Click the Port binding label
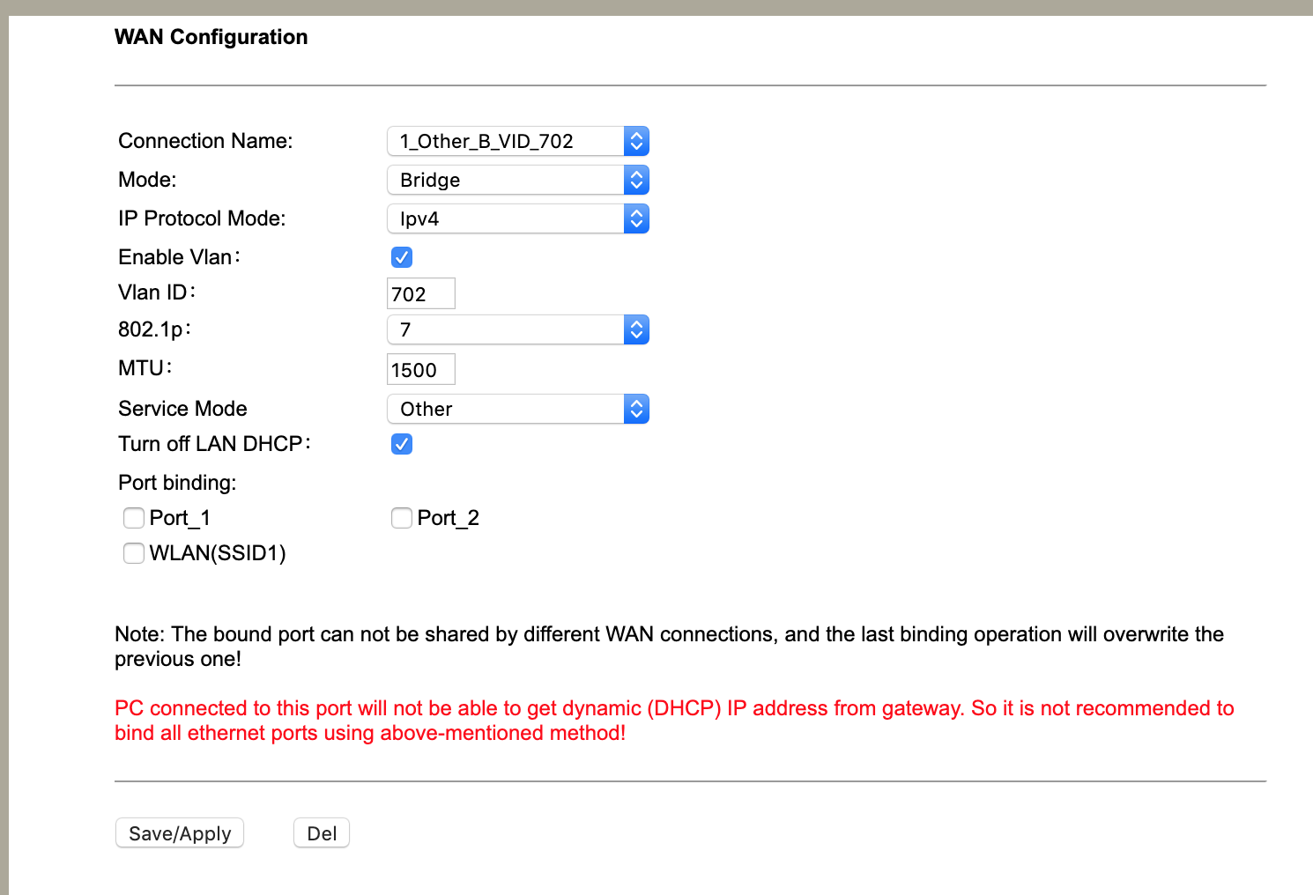This screenshot has width=1313, height=895. [x=177, y=483]
